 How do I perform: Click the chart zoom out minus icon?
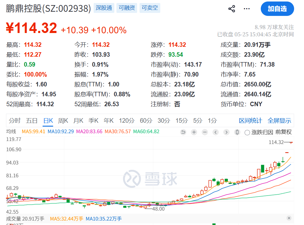pyautogui.click(x=205, y=132)
